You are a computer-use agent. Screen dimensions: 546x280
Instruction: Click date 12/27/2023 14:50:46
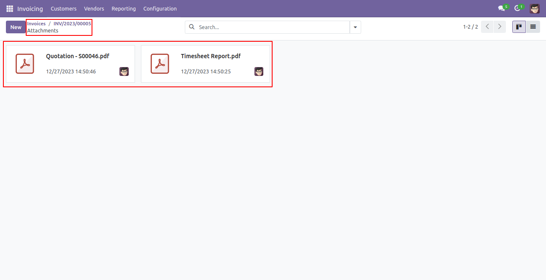71,72
